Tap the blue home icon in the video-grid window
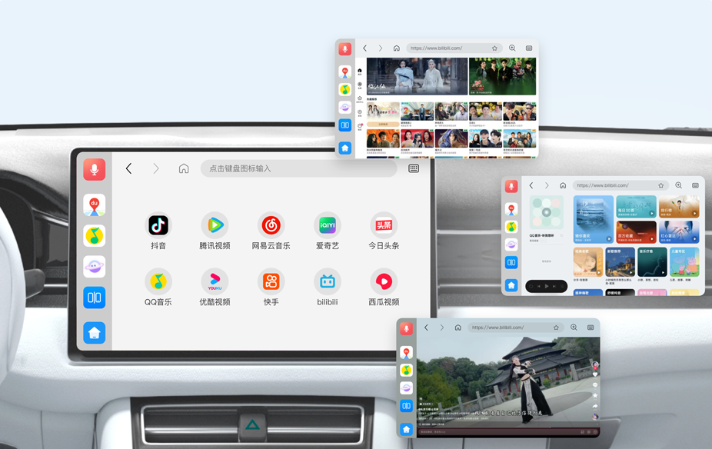 (x=345, y=148)
